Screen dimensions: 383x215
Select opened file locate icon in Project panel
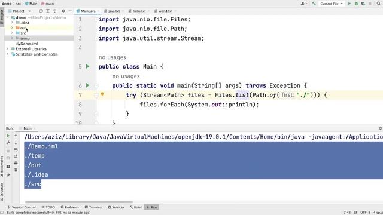pos(41,11)
